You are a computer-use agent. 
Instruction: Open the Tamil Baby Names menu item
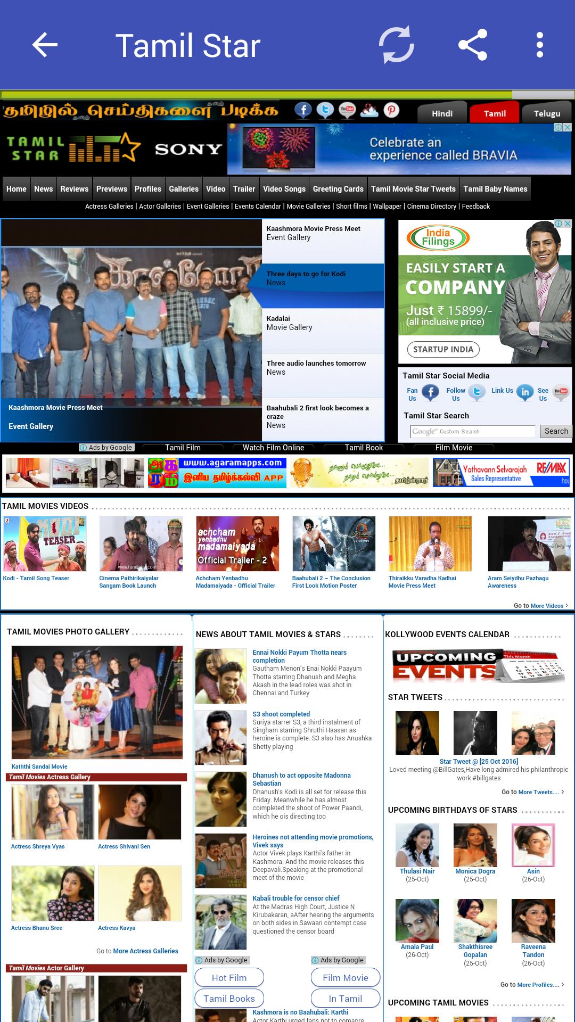pos(495,189)
